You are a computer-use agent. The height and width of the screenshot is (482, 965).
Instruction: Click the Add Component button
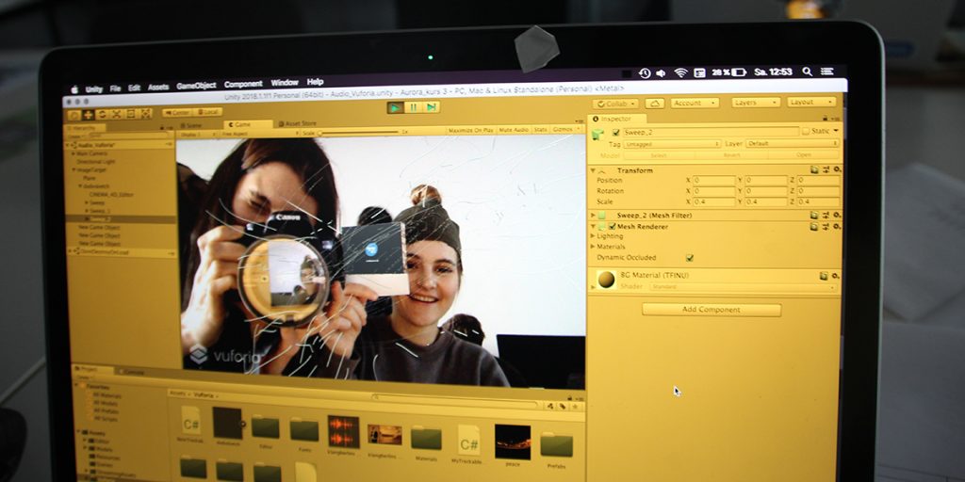click(x=711, y=310)
